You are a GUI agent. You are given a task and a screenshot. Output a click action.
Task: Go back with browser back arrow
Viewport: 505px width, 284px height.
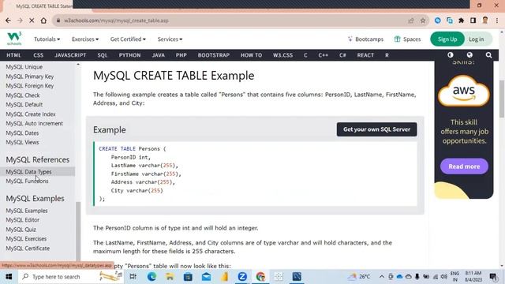pos(8,21)
